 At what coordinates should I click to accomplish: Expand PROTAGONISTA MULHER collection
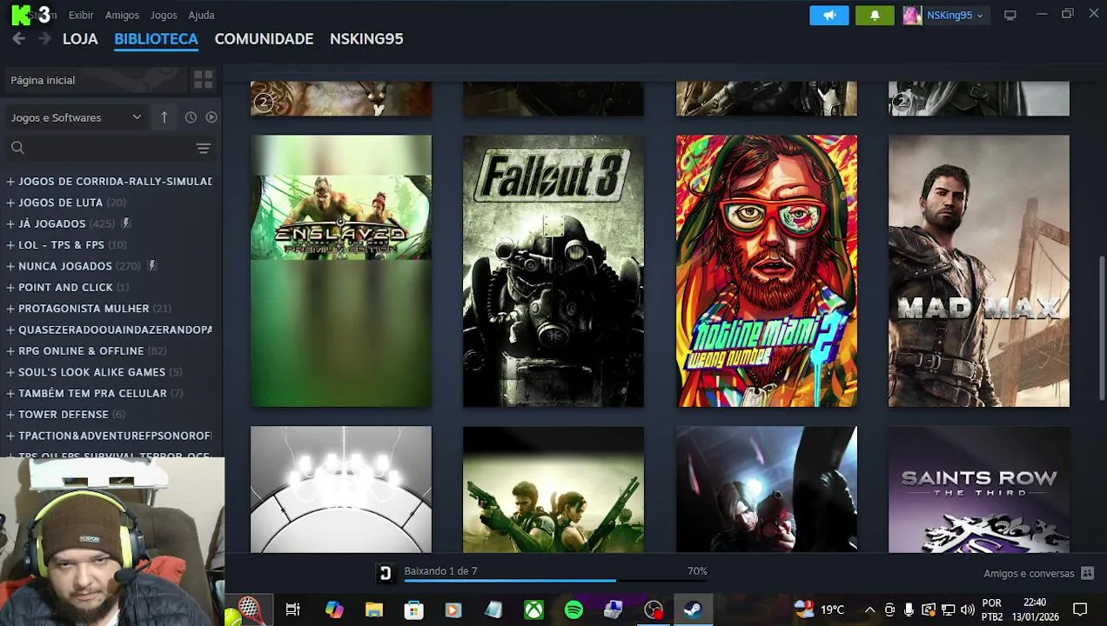pyautogui.click(x=10, y=309)
